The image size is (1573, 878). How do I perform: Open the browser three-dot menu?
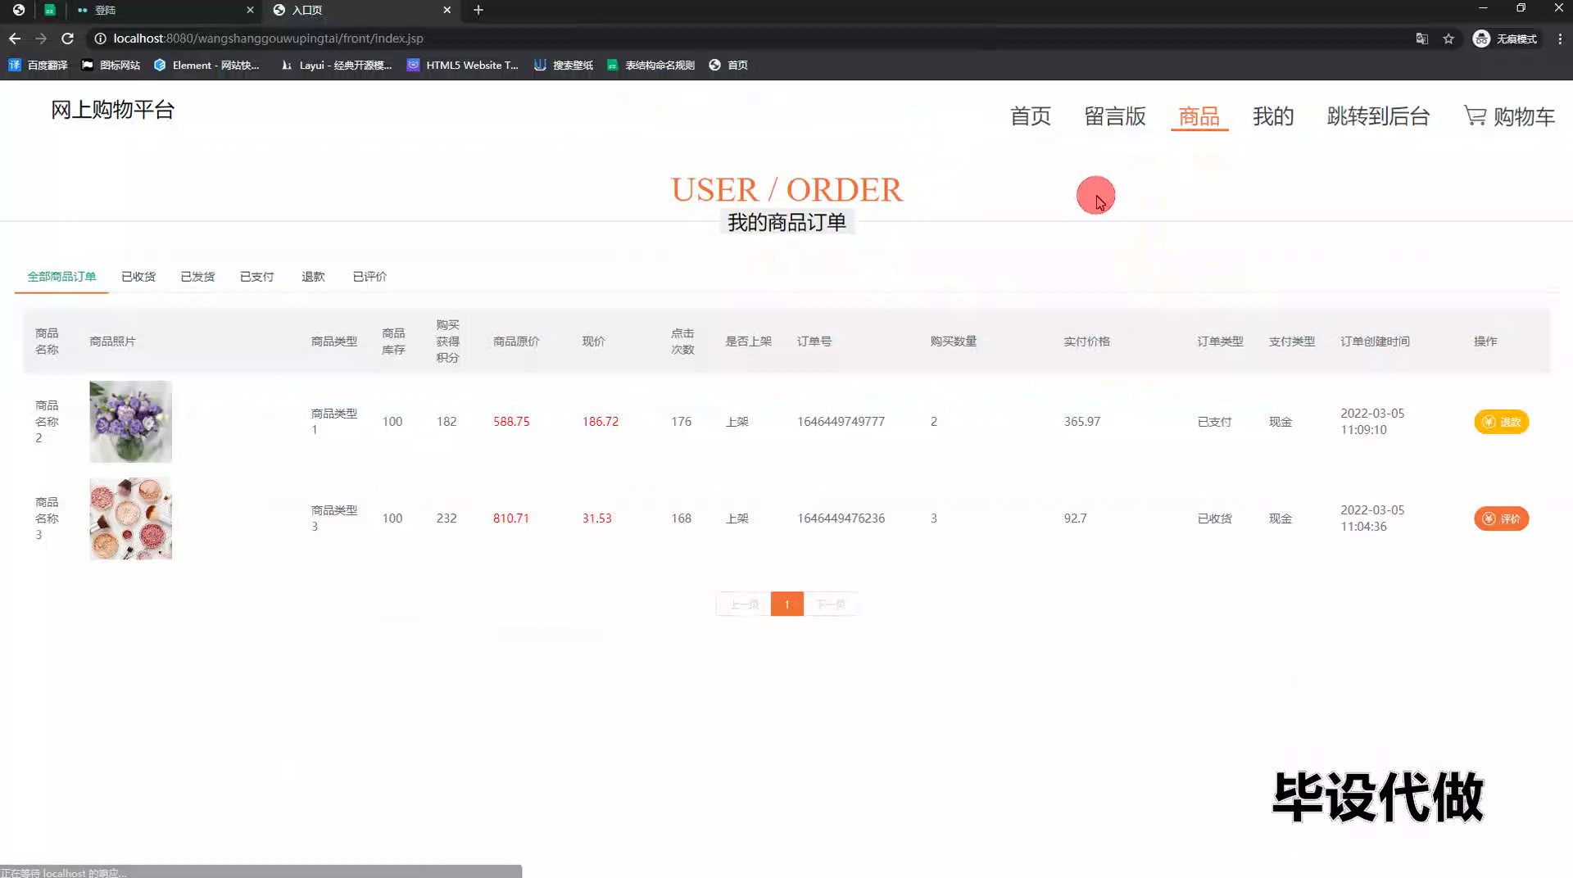tap(1560, 38)
